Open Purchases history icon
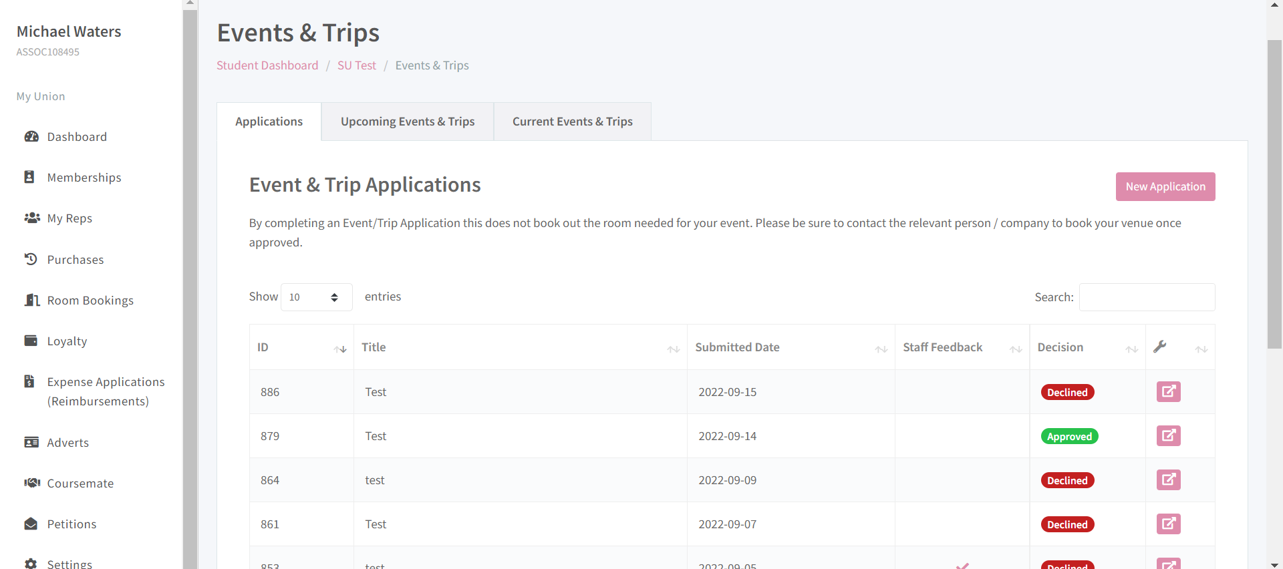The width and height of the screenshot is (1283, 569). [x=31, y=259]
